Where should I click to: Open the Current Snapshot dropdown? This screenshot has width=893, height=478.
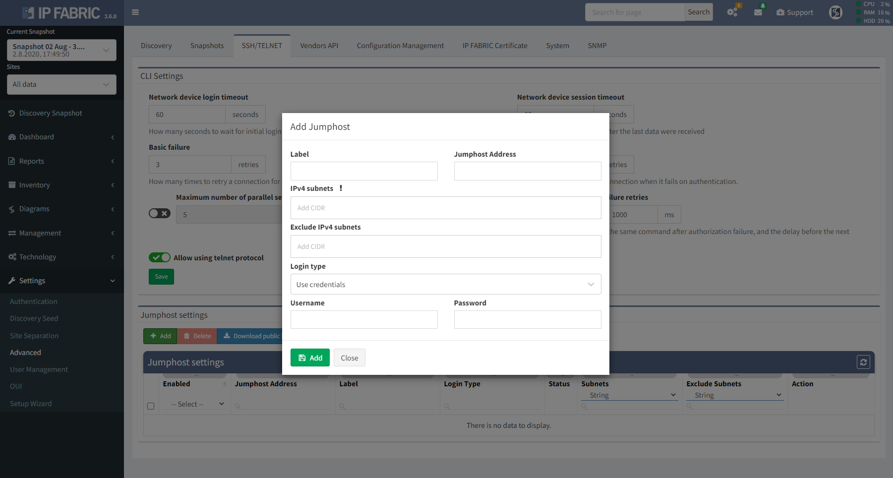click(61, 50)
